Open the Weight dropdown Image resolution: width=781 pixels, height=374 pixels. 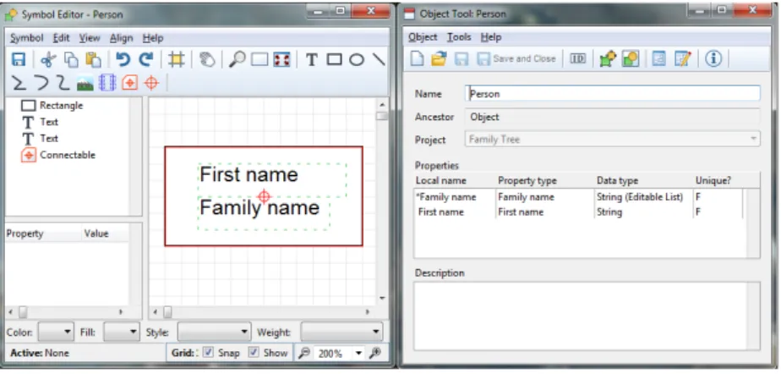[x=341, y=332]
